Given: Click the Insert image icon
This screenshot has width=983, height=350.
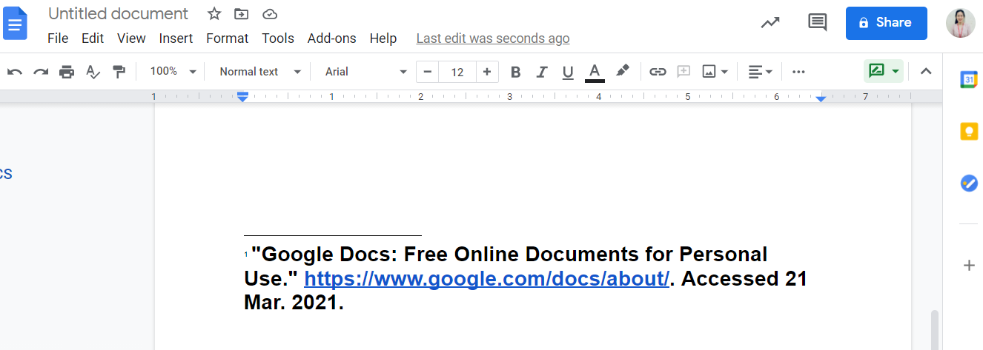Looking at the screenshot, I should [x=709, y=72].
